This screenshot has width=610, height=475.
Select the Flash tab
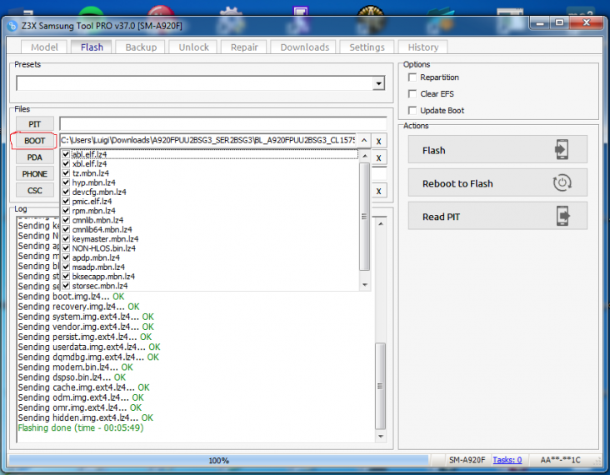point(92,47)
